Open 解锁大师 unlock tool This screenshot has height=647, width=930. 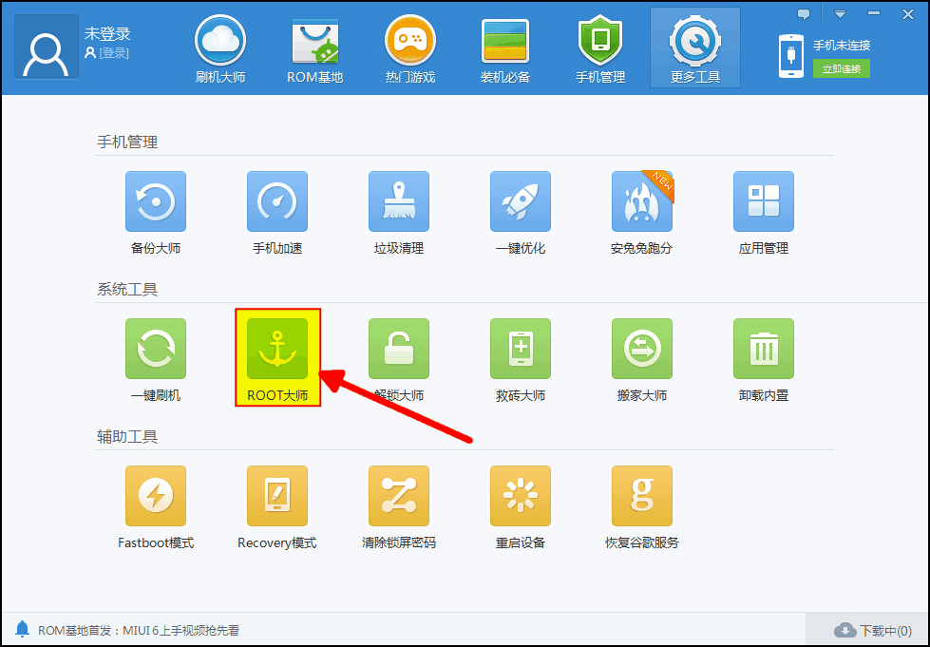(399, 349)
